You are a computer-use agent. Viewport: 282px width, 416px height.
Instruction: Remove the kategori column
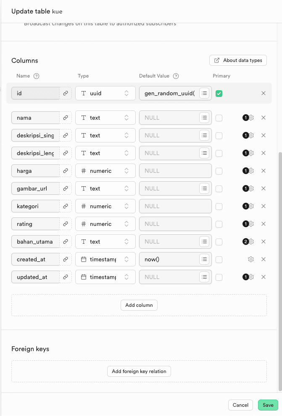tap(264, 206)
